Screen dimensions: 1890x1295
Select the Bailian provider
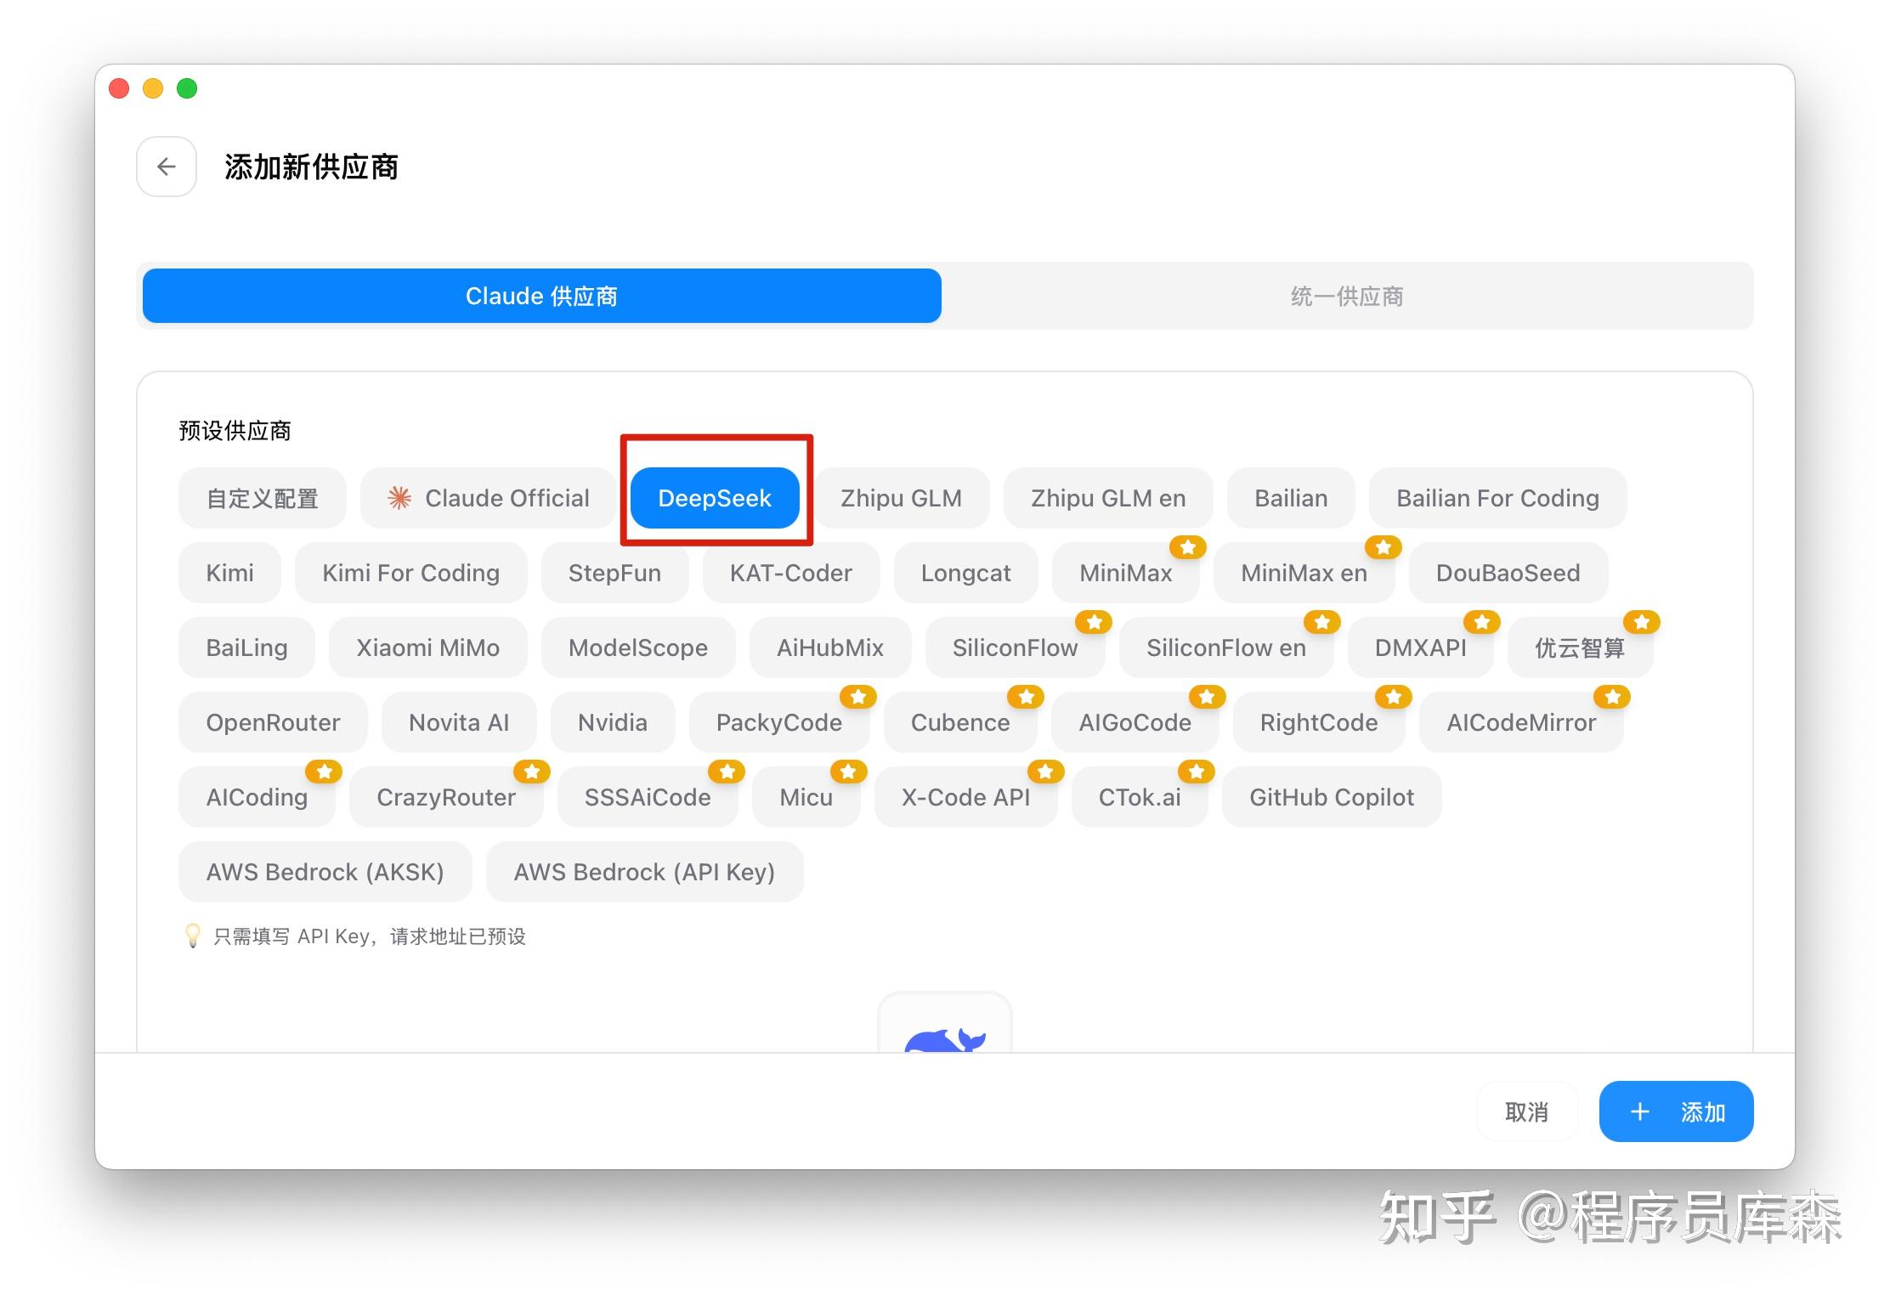[1291, 498]
